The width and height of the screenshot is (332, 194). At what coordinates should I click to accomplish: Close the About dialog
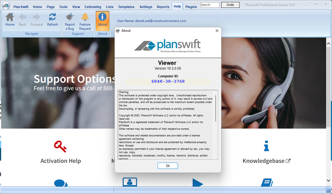point(217,31)
